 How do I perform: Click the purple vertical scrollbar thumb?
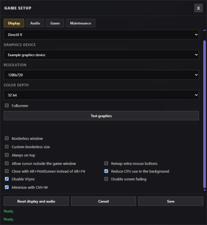pos(204,114)
